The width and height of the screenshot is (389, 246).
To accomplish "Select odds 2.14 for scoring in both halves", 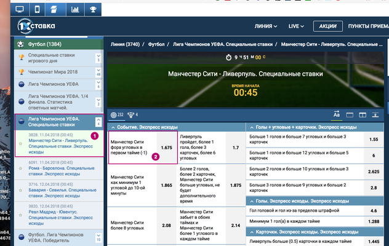I will click(x=236, y=226).
